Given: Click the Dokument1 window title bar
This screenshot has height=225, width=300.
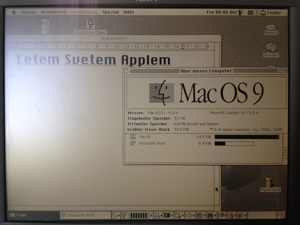Looking at the screenshot, I should coord(114,38).
